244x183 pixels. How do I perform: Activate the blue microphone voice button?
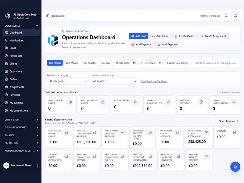coord(235,167)
